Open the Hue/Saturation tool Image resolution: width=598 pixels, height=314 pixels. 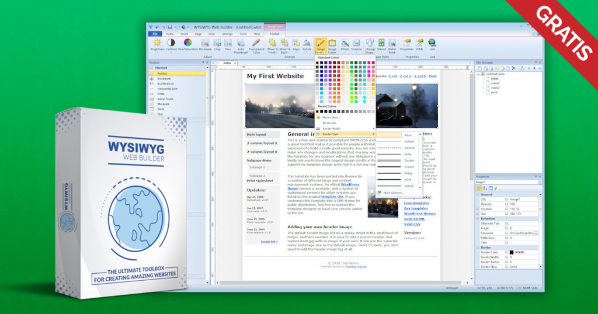[187, 43]
